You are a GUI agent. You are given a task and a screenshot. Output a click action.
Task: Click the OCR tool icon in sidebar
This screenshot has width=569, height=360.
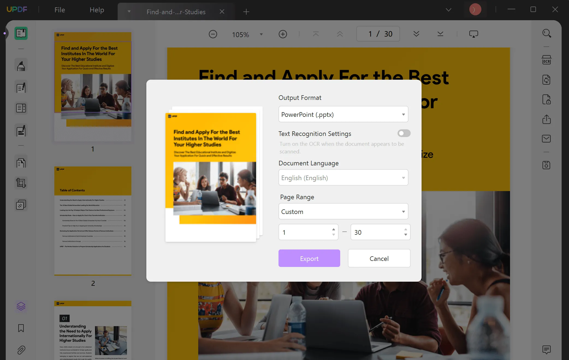(x=547, y=60)
